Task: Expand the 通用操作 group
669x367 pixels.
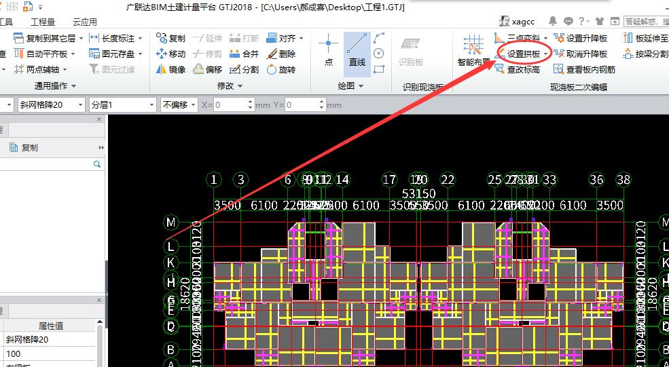Action: click(56, 85)
